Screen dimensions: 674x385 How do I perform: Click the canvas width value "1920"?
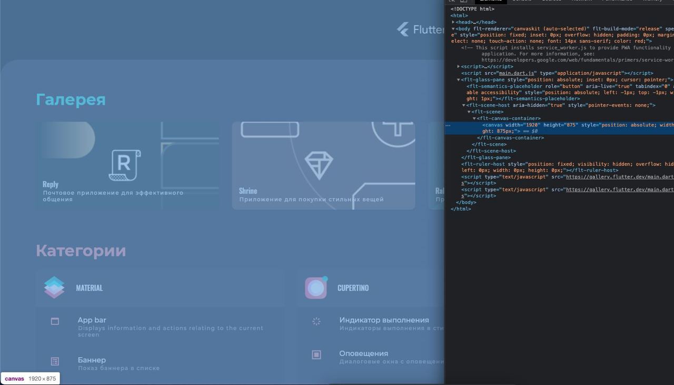tap(531, 125)
